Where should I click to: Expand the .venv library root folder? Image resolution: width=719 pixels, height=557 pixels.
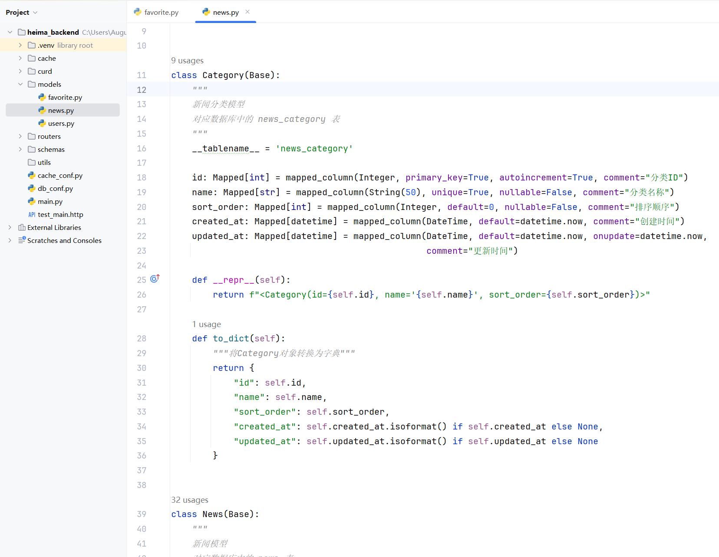tap(20, 45)
